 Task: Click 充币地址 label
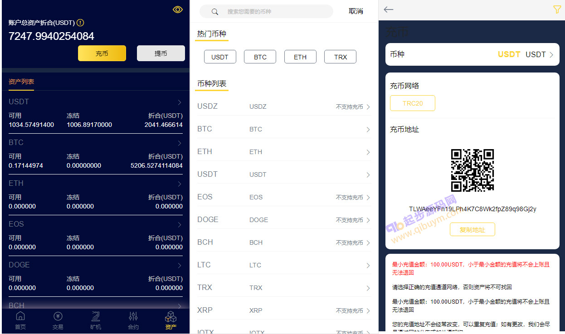coord(404,129)
